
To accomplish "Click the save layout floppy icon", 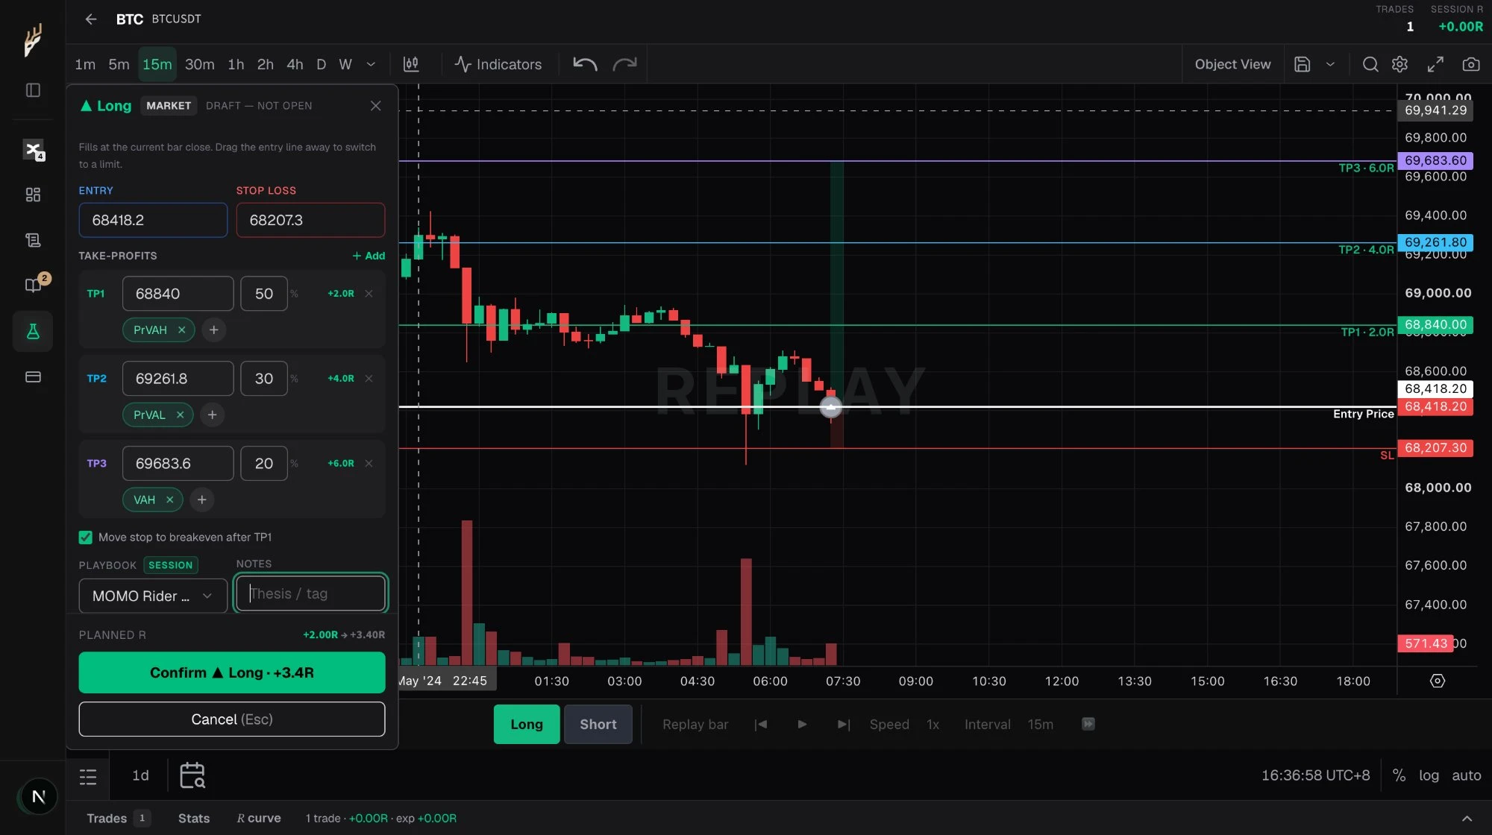I will (1302, 64).
